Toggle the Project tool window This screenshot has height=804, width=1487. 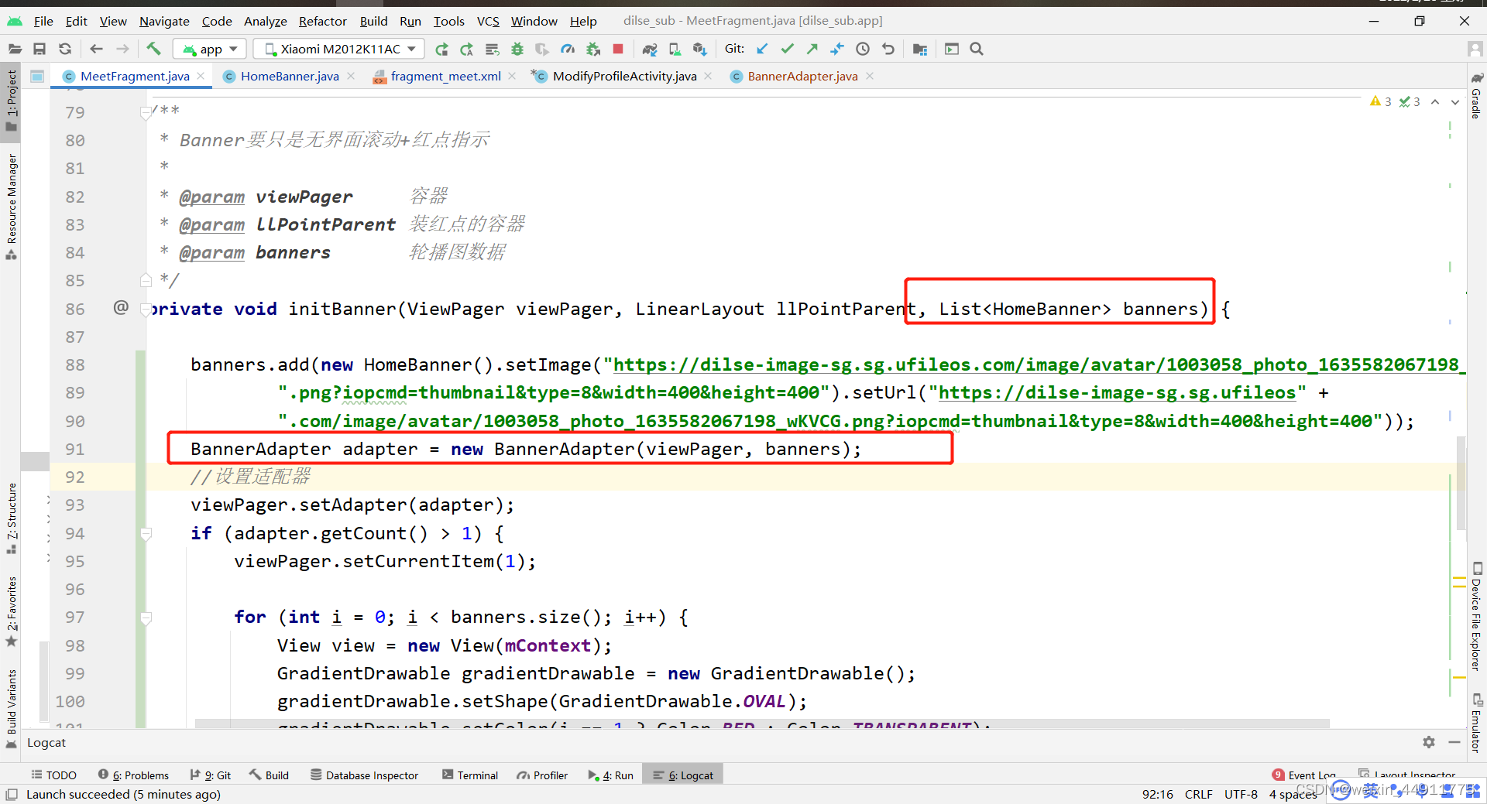point(12,101)
